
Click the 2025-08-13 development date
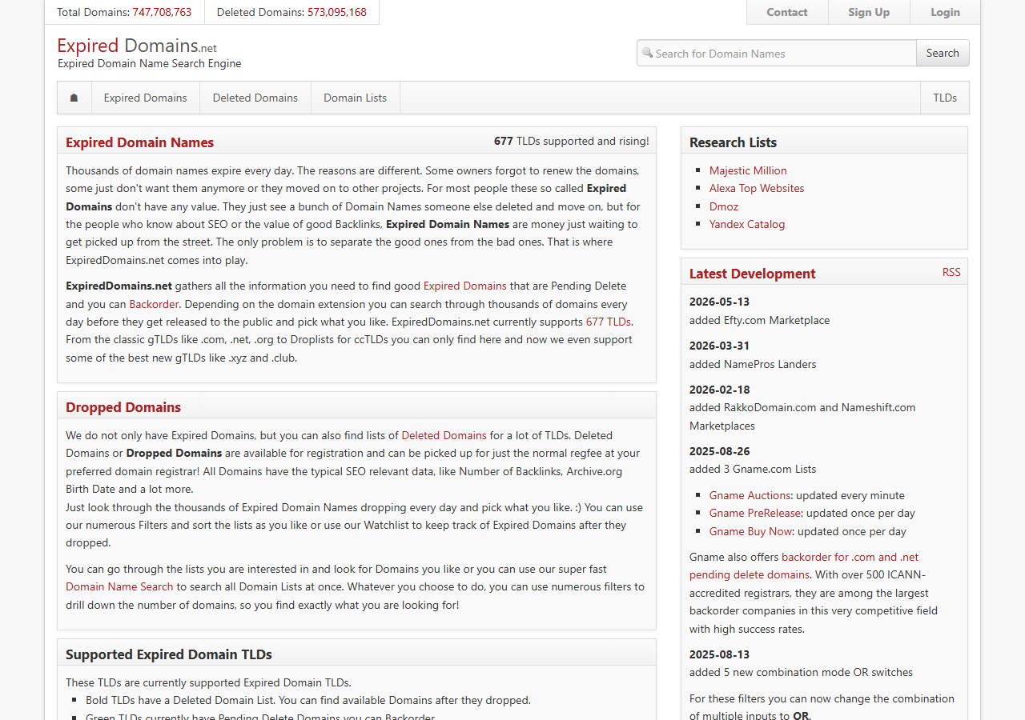720,654
